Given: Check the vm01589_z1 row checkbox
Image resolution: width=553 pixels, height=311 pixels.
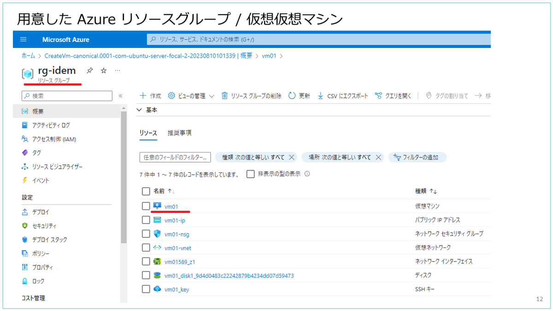Looking at the screenshot, I should tap(146, 262).
